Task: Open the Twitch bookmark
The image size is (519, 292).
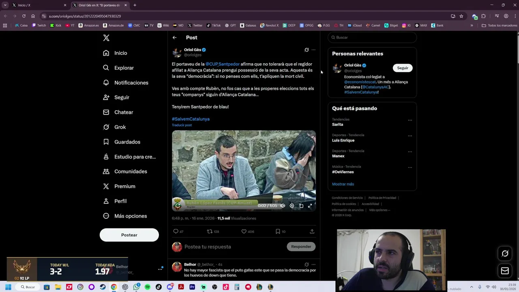Action: pyautogui.click(x=39, y=26)
